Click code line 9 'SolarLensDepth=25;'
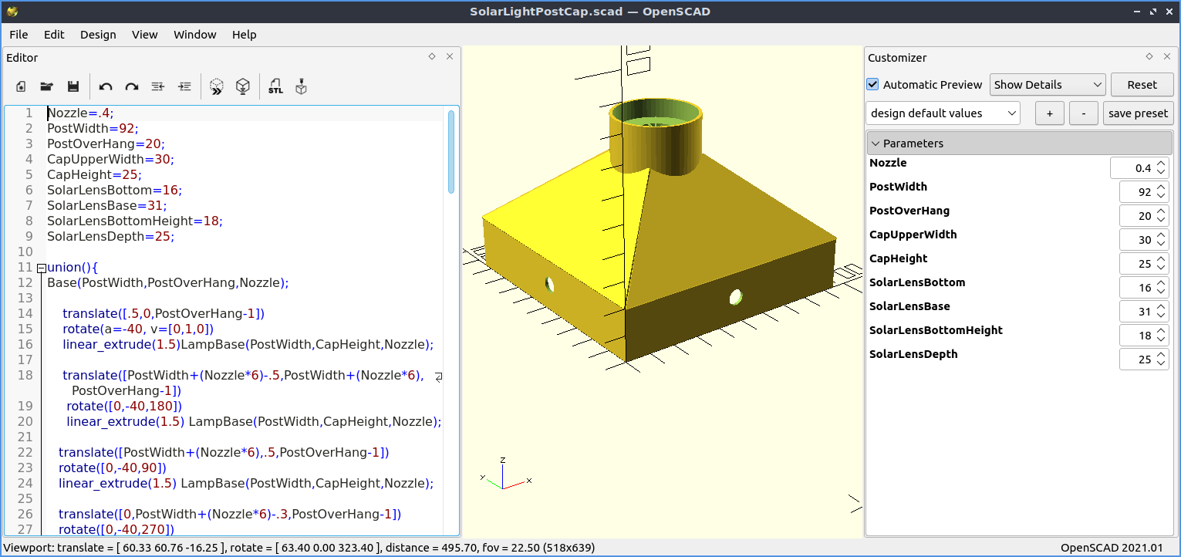Image resolution: width=1181 pixels, height=557 pixels. (110, 237)
